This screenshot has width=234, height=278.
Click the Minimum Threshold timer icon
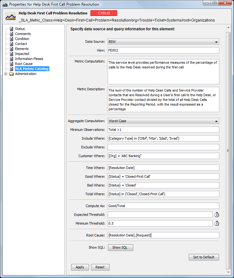(217, 223)
